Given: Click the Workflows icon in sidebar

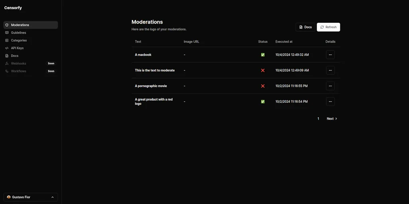Looking at the screenshot, I should [x=7, y=71].
